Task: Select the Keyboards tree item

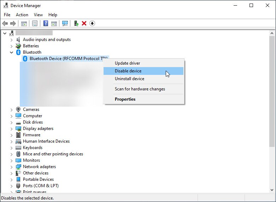Action: point(33,148)
